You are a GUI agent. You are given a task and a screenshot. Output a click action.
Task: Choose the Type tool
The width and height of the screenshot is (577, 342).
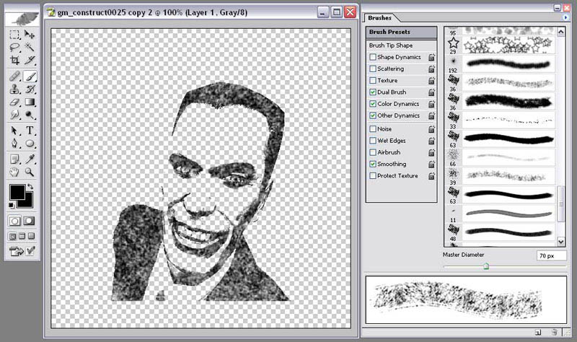pos(30,131)
